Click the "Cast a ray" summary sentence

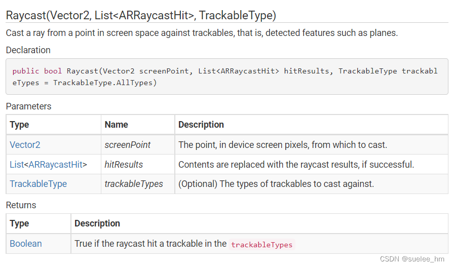202,33
